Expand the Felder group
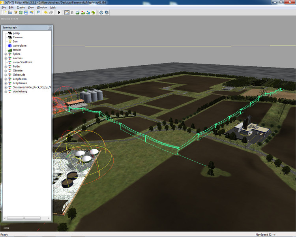This screenshot has width=296, height=237. 6,66
